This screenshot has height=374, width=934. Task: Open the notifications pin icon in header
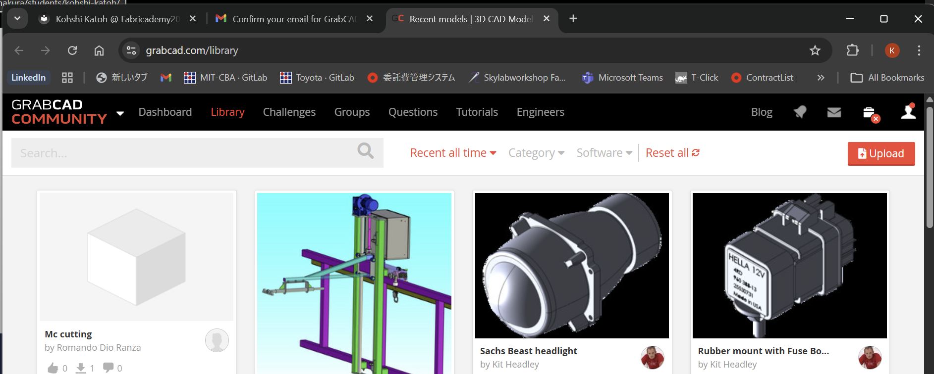click(x=800, y=112)
